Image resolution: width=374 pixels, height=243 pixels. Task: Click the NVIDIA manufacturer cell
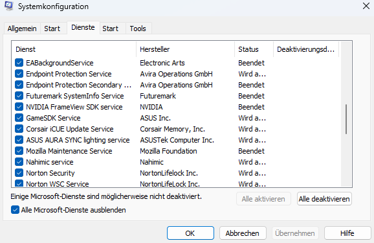tap(151, 107)
